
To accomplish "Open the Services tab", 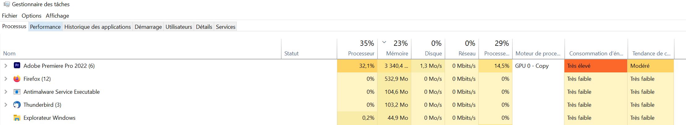I will 226,27.
